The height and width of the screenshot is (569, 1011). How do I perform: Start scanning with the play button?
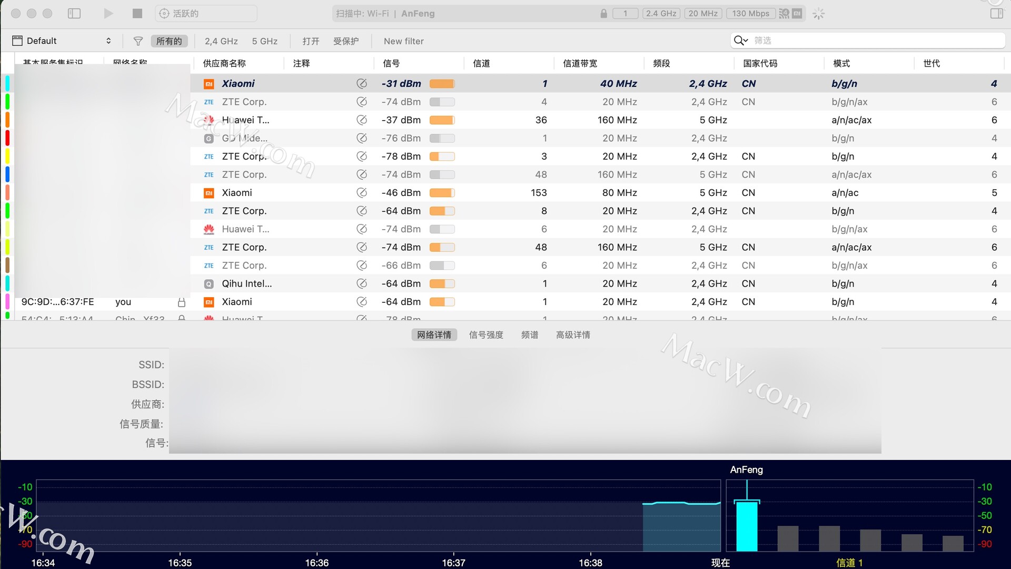point(108,13)
